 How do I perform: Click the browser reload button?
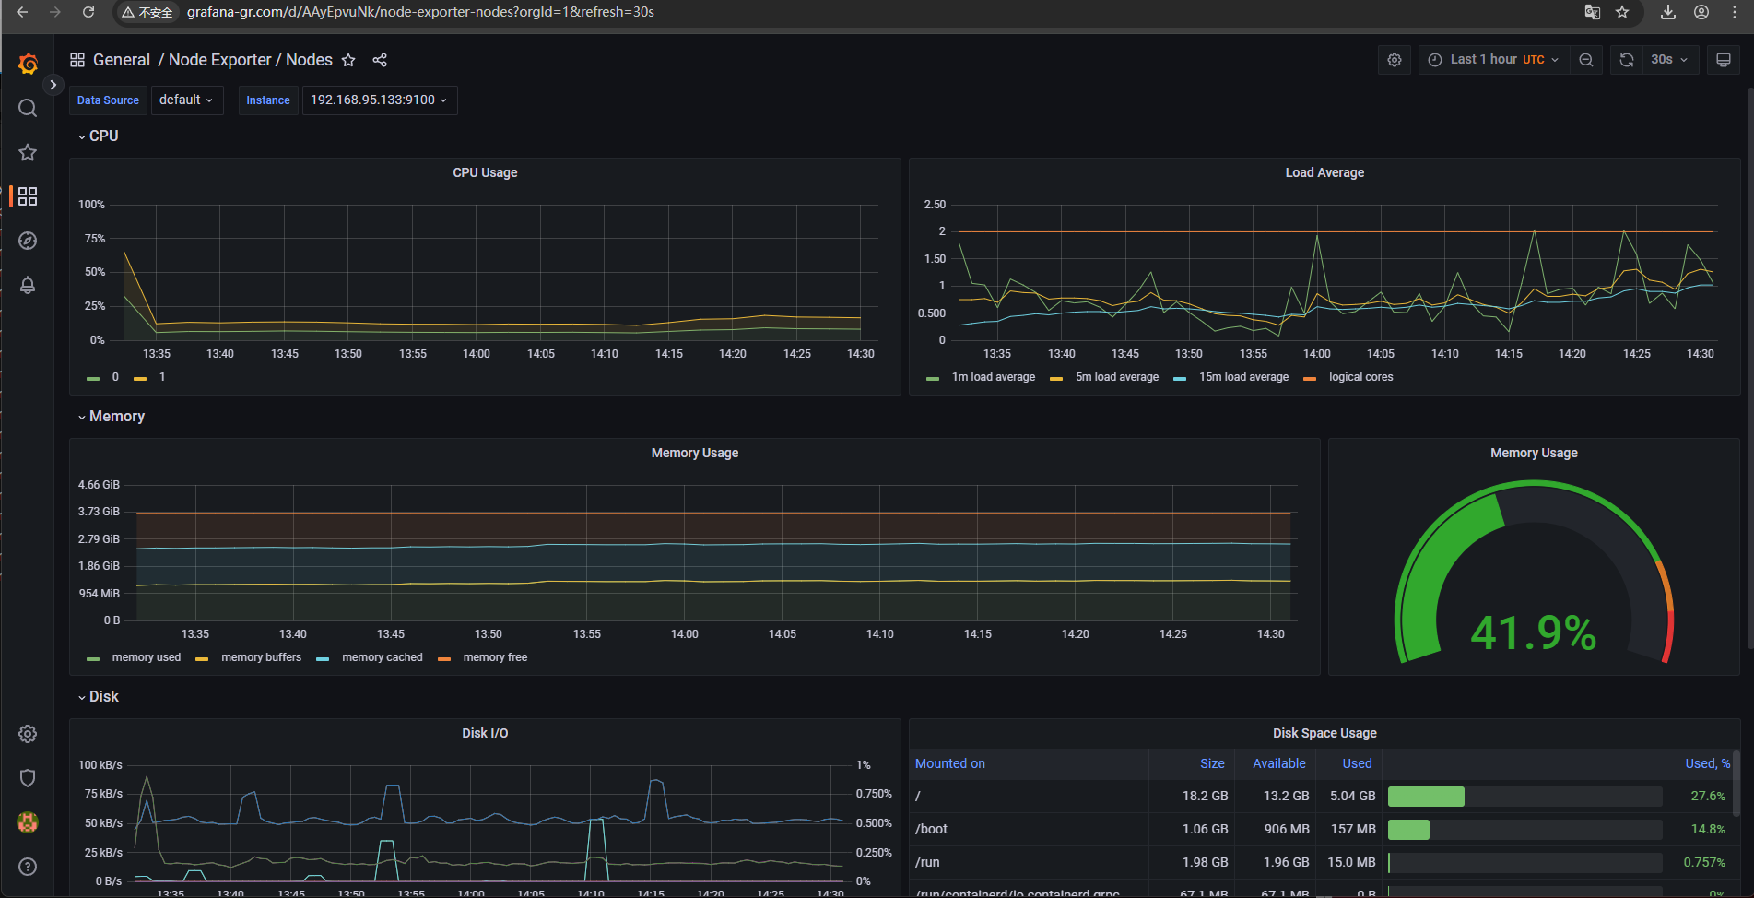(88, 12)
